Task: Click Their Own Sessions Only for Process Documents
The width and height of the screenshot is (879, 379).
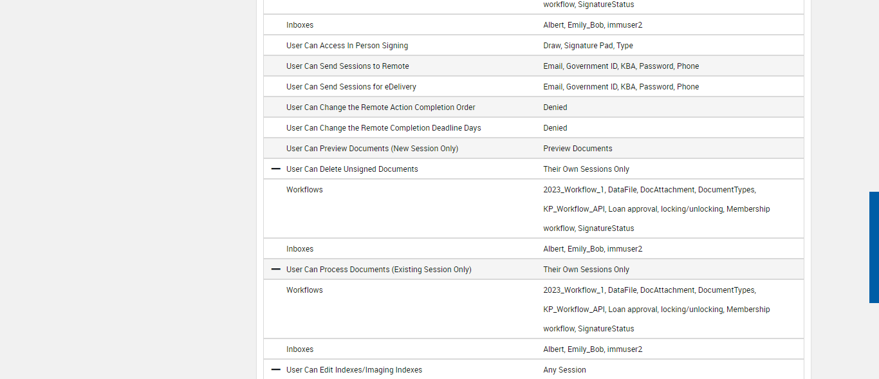Action: click(586, 270)
